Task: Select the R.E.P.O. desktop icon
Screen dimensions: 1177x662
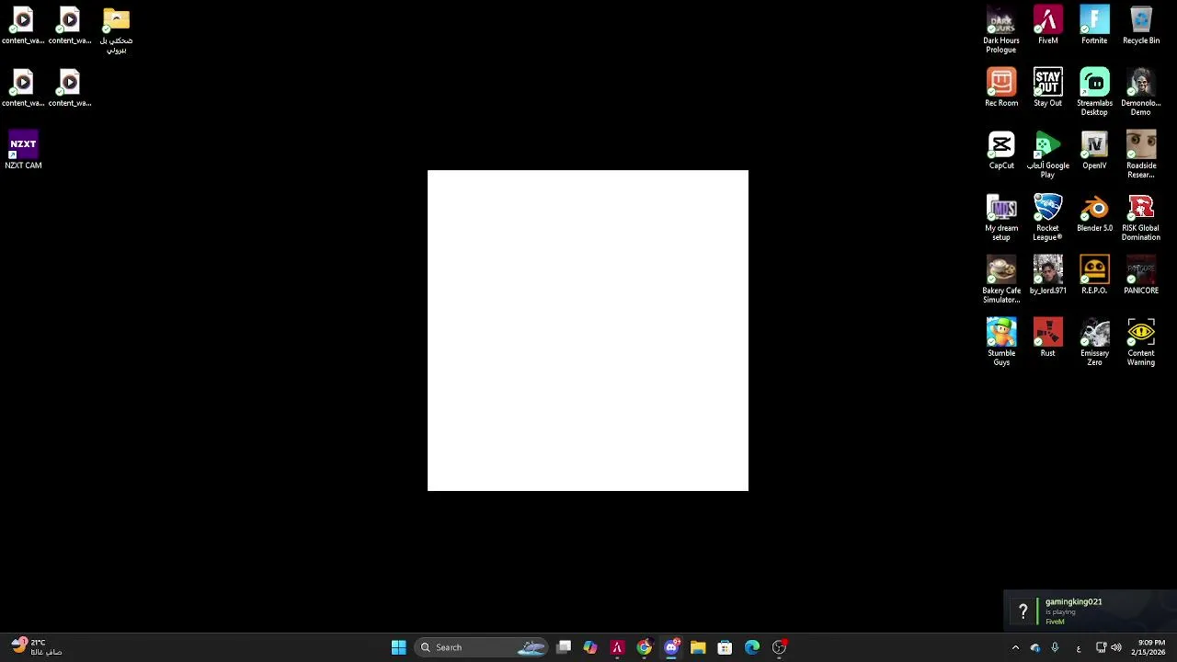Action: coord(1094,275)
